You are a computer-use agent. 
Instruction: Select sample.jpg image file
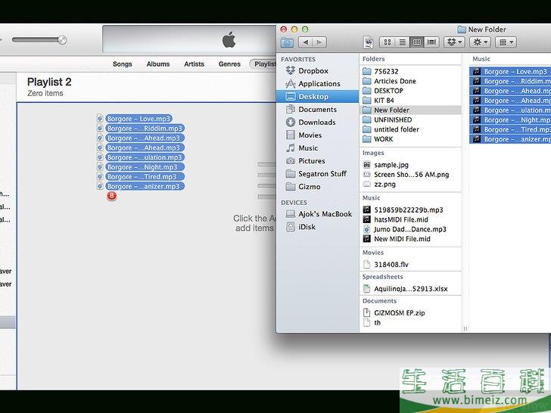[x=410, y=165]
